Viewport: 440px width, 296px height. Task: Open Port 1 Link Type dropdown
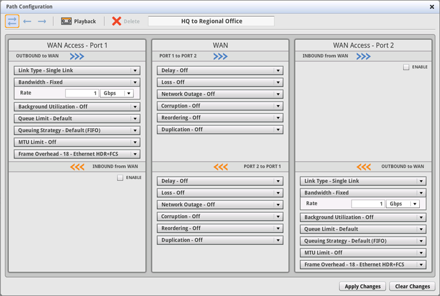click(x=77, y=71)
